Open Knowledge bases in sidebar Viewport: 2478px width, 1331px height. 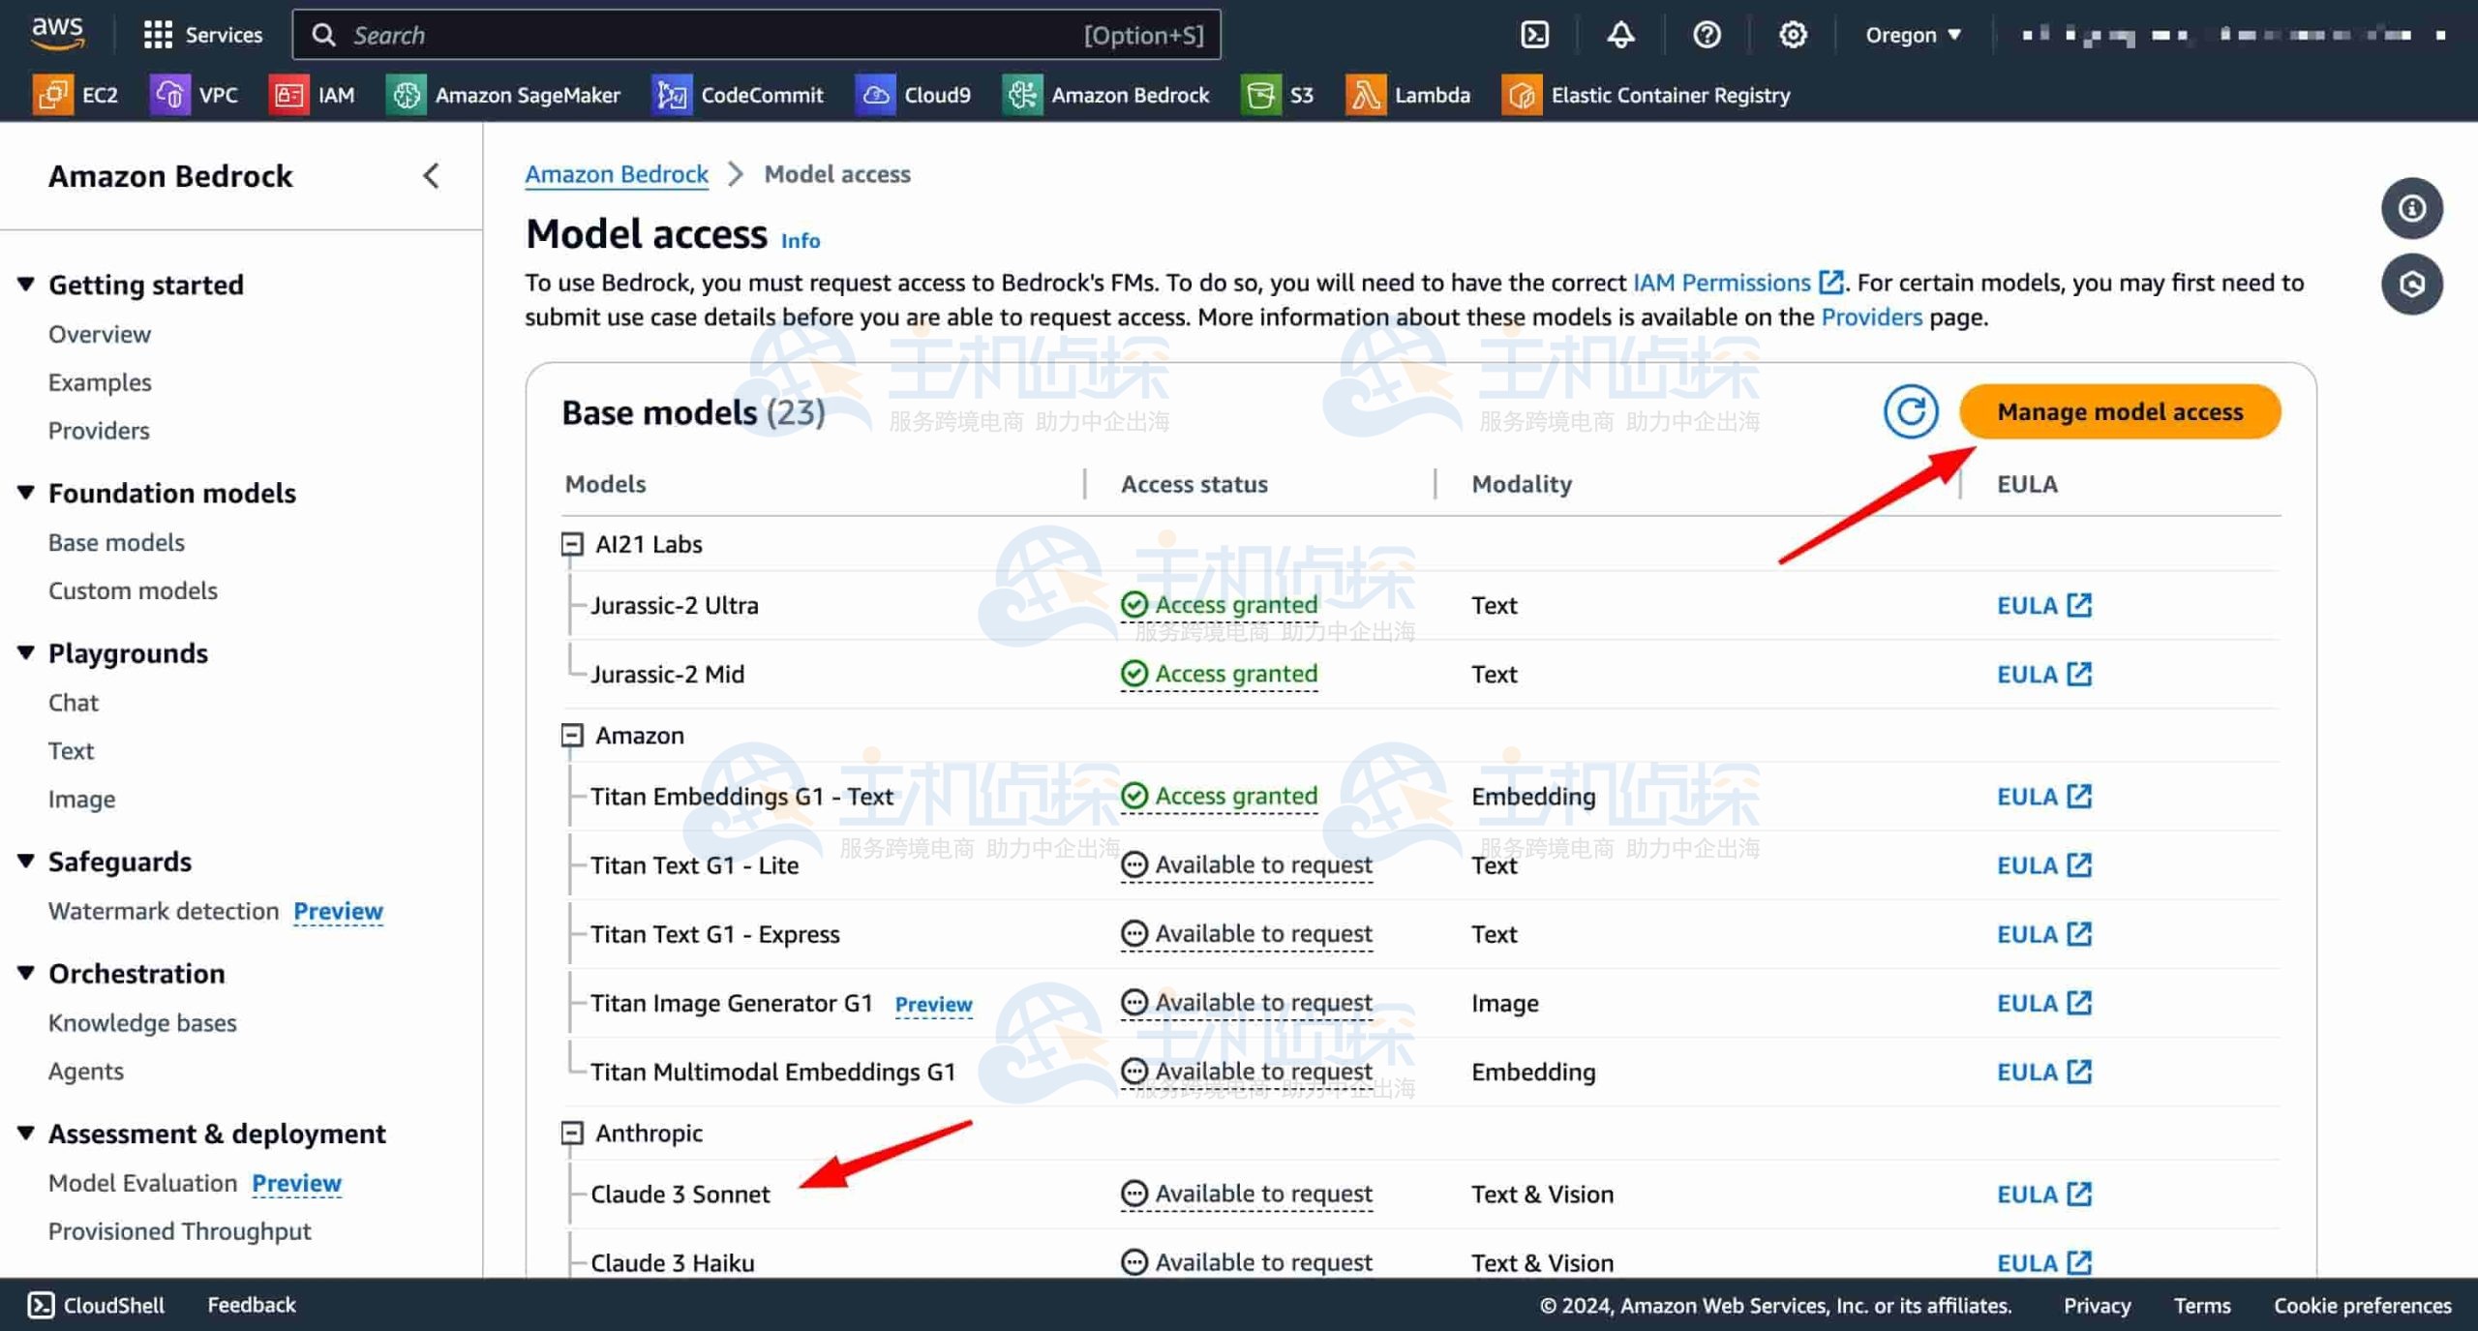click(142, 1022)
